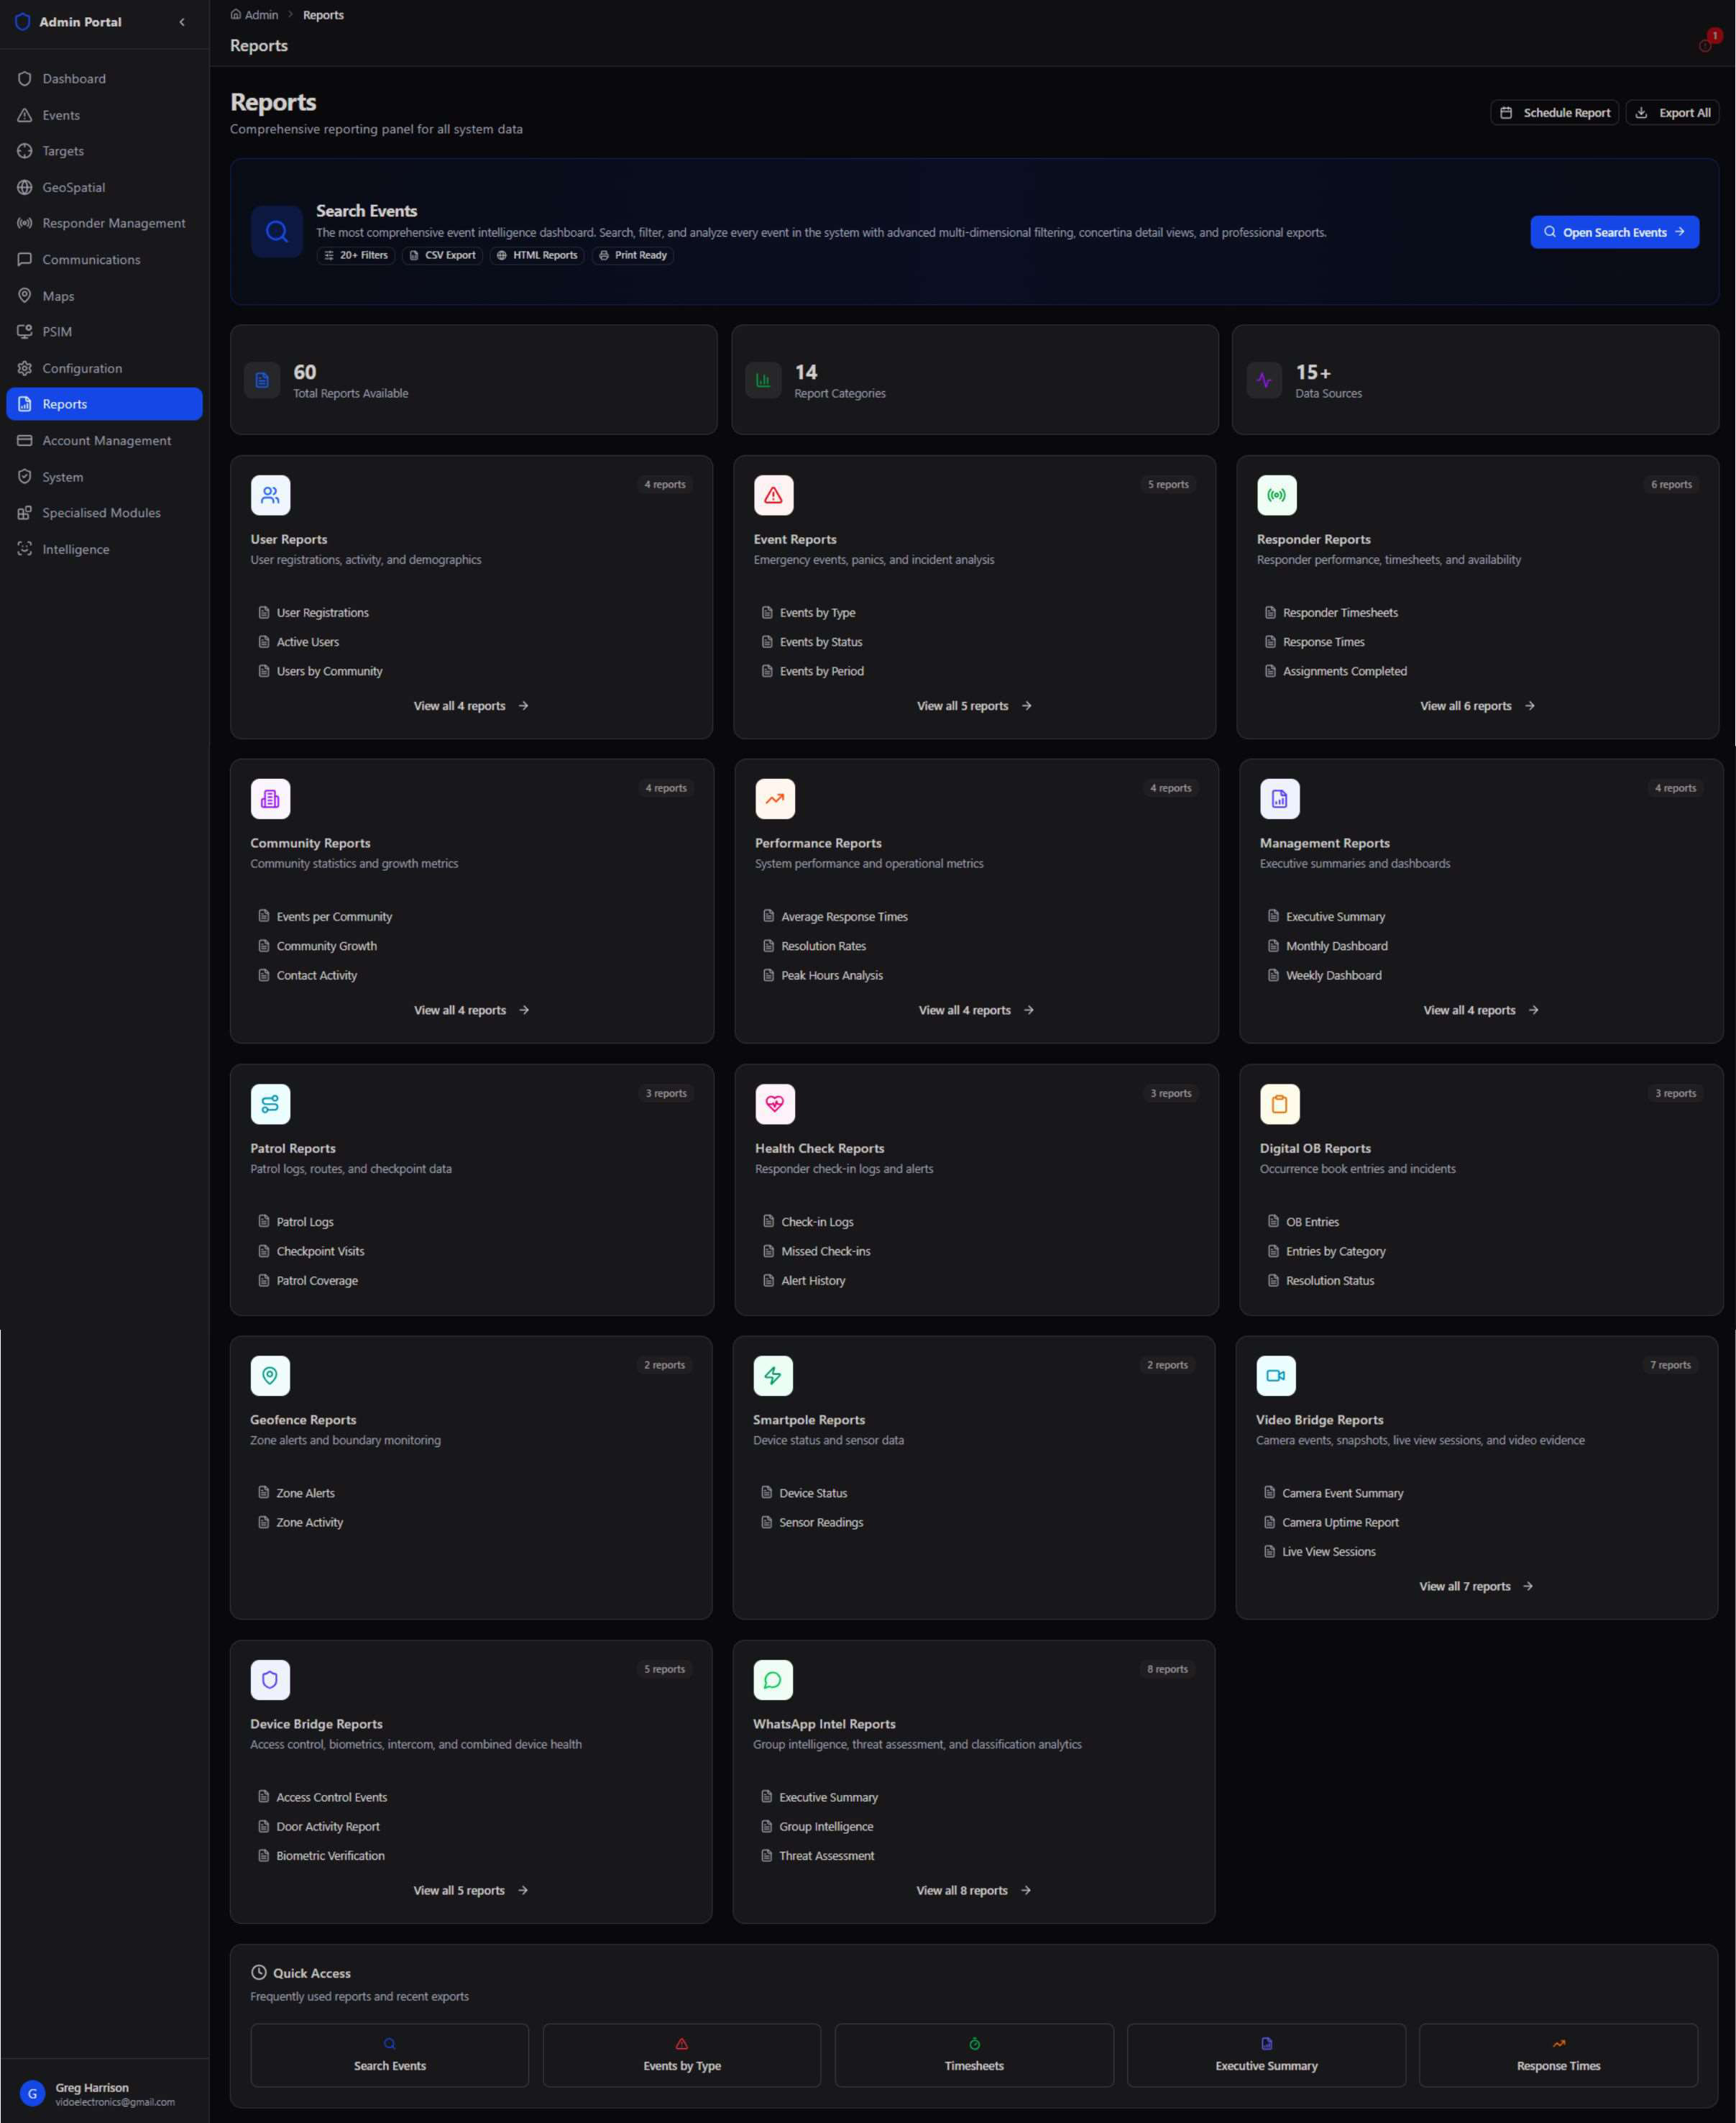Go to Targets in the sidebar
This screenshot has height=2123, width=1736.
(104, 151)
